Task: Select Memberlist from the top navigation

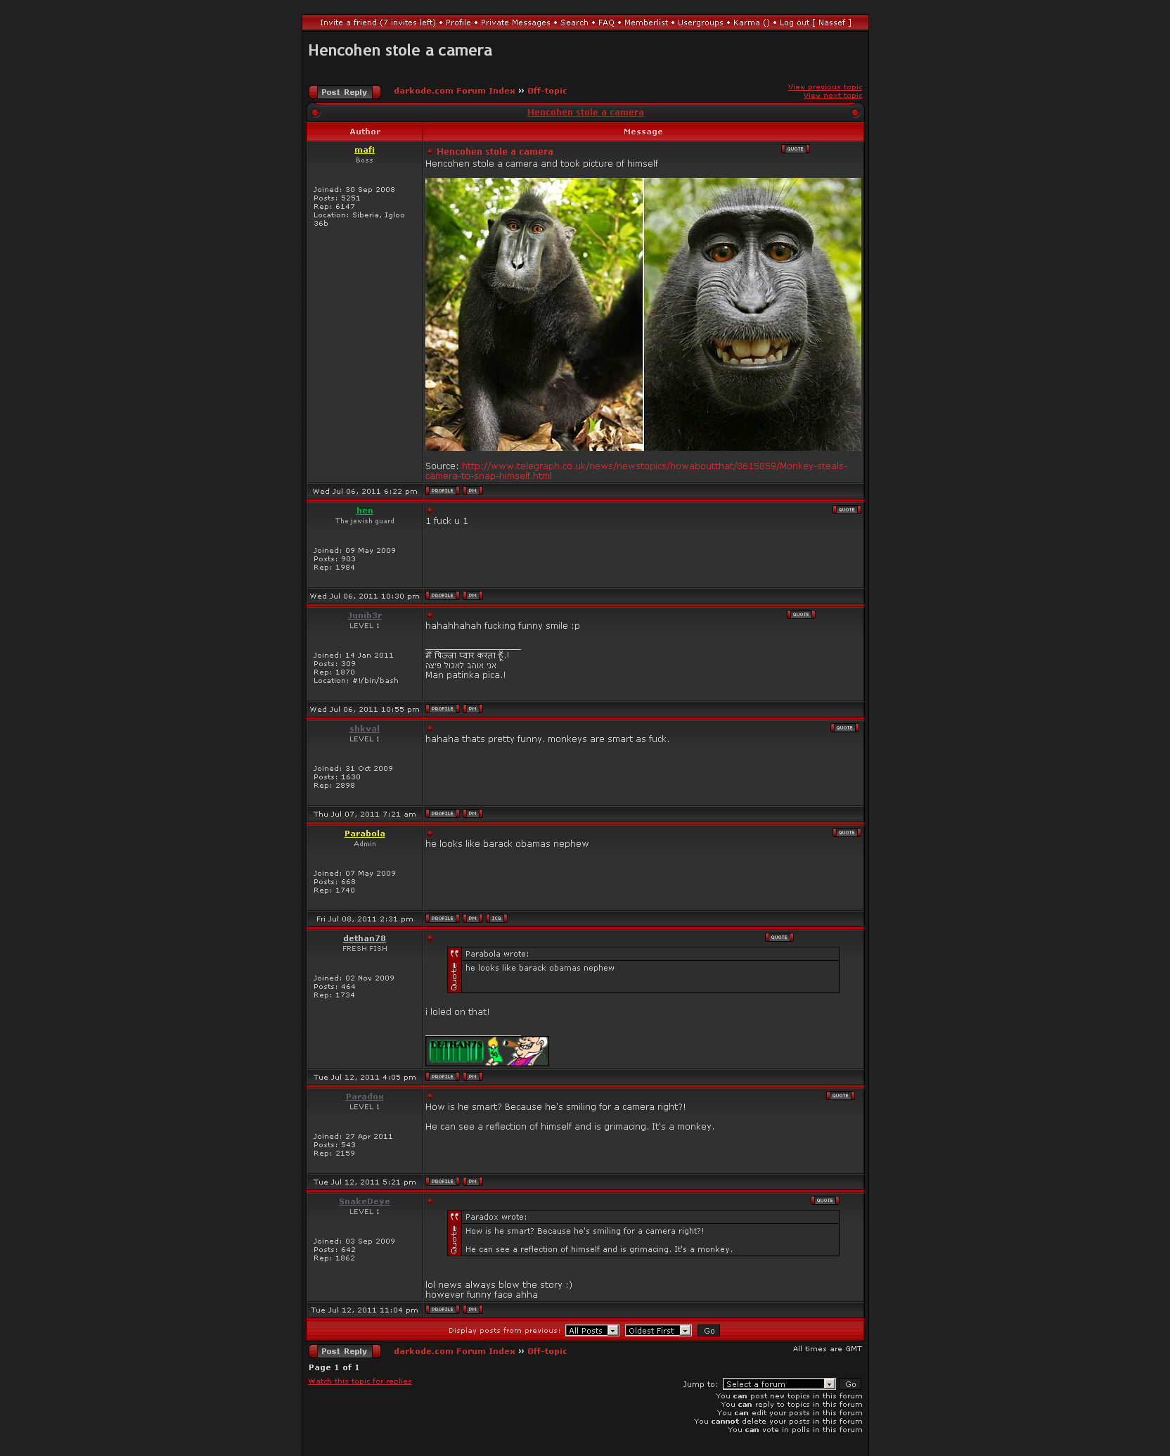Action: click(646, 23)
